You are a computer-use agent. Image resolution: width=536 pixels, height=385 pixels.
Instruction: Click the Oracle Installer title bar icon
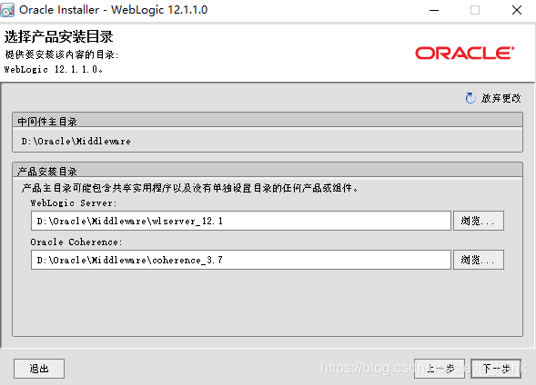pyautogui.click(x=7, y=10)
